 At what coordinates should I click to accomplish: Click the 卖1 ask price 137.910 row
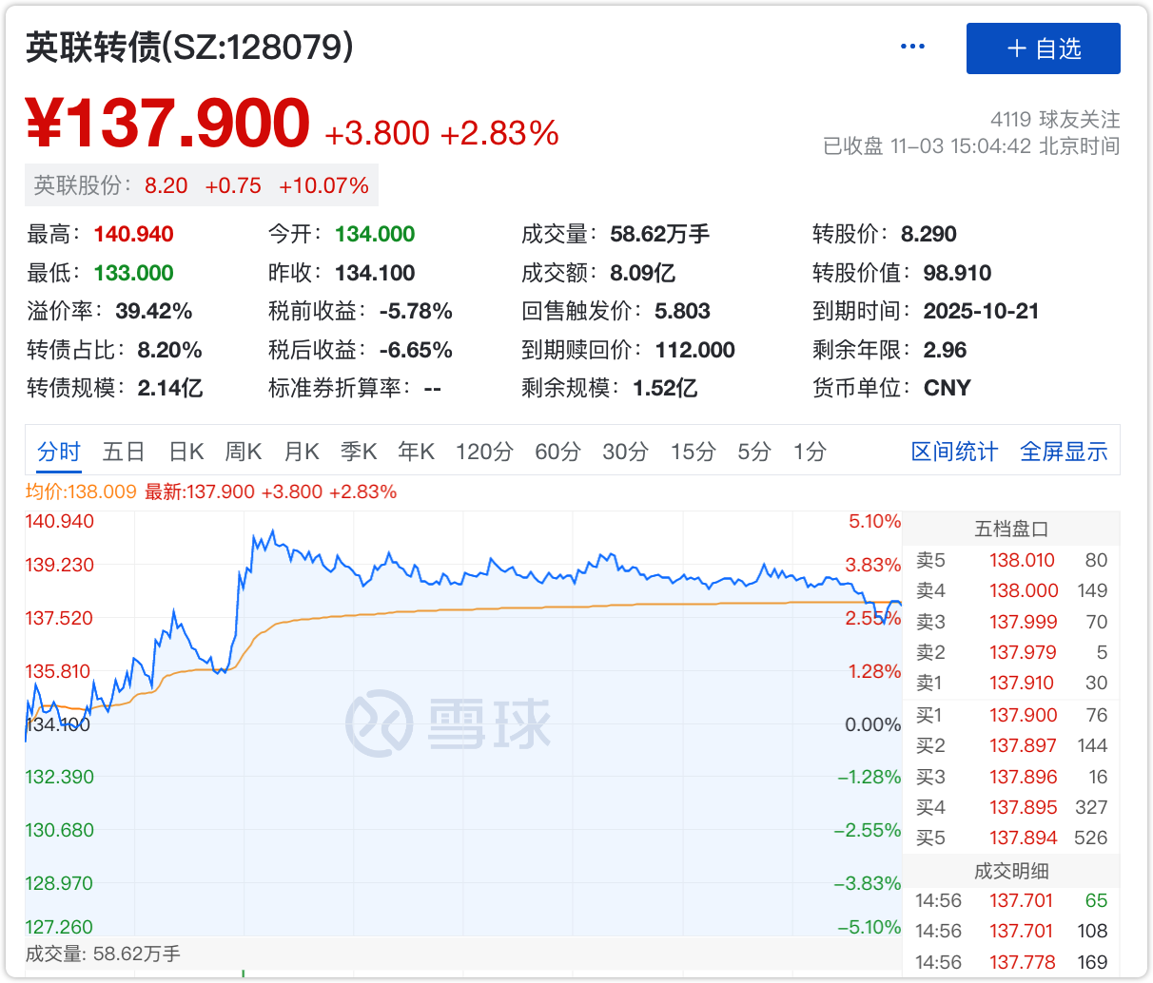click(x=1011, y=683)
